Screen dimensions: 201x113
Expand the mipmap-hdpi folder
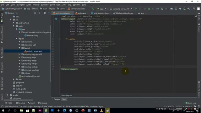point(19,57)
